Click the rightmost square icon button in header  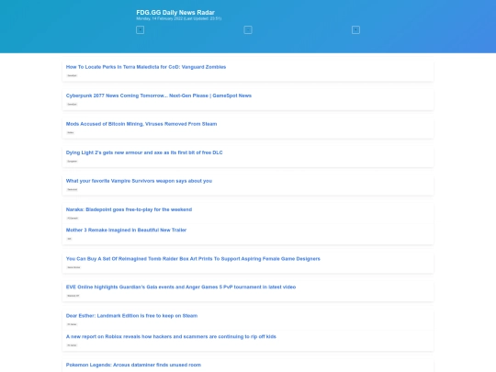(x=355, y=30)
